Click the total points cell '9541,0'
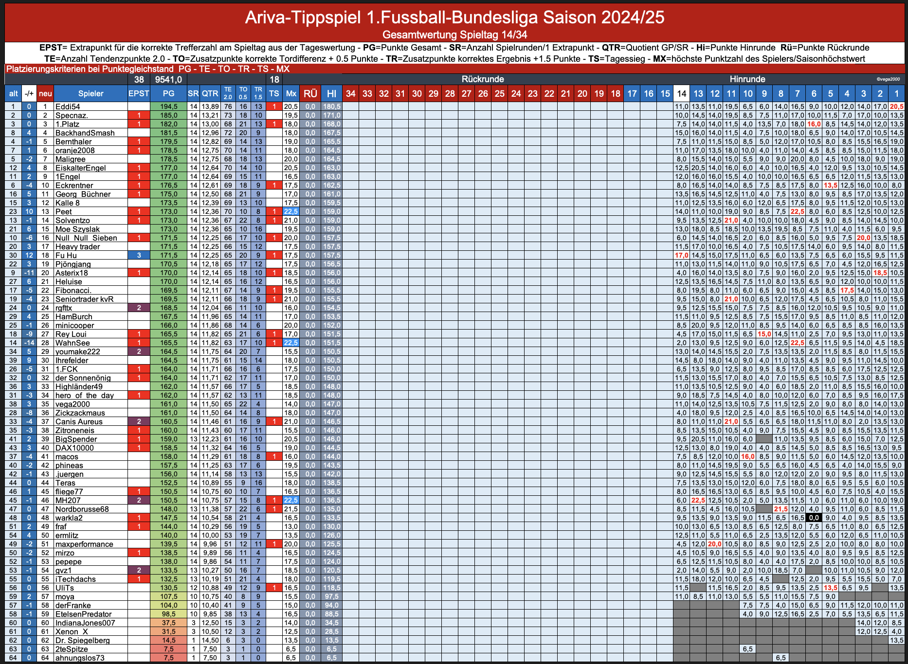Image resolution: width=908 pixels, height=664 pixels. tap(168, 79)
